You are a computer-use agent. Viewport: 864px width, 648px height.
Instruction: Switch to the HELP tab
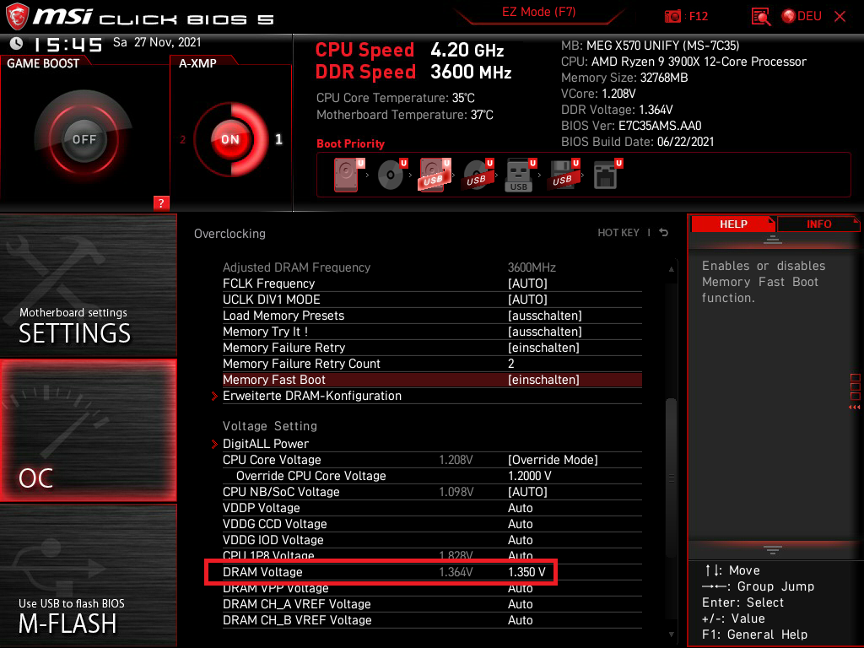tap(733, 224)
